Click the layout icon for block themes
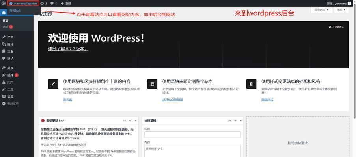 (152, 84)
